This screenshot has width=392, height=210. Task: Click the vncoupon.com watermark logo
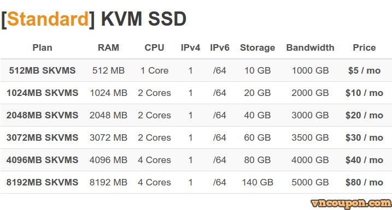[351, 203]
